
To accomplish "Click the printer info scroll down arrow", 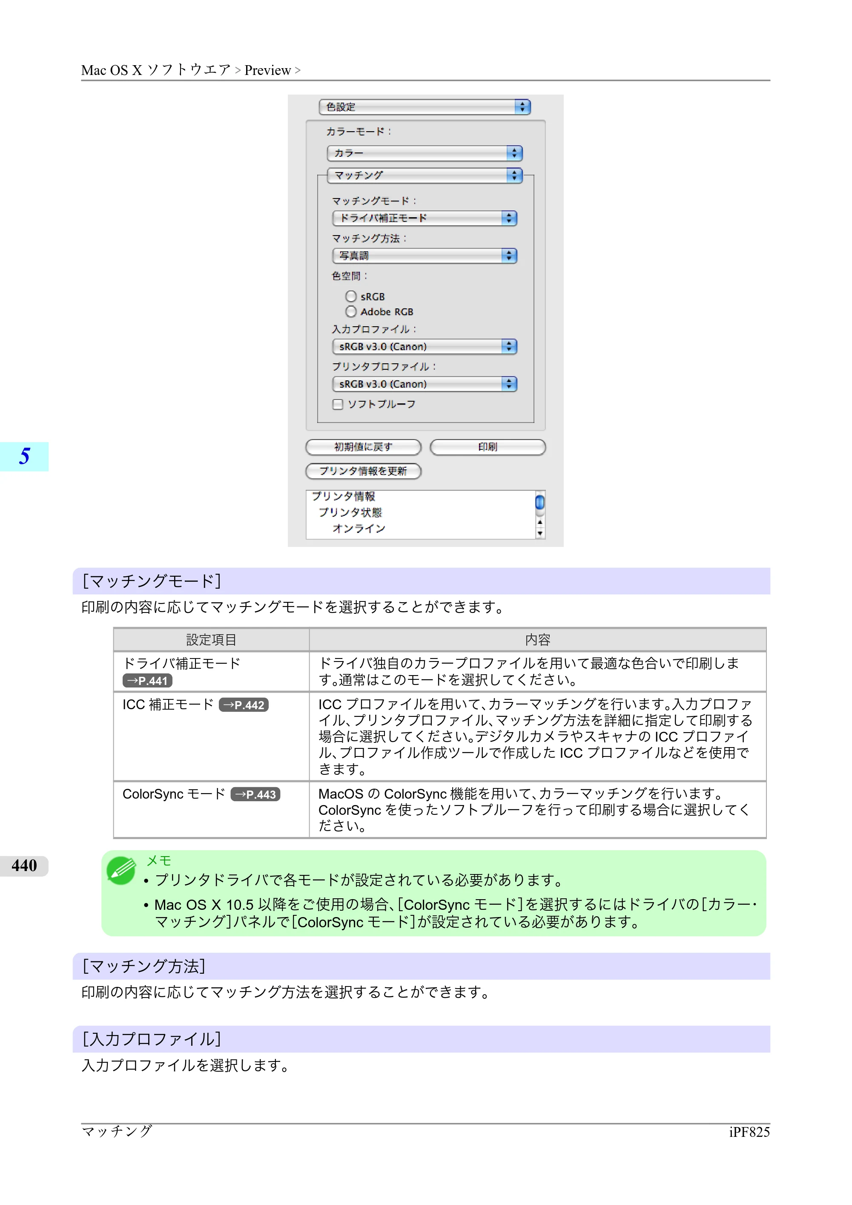I will tap(539, 533).
